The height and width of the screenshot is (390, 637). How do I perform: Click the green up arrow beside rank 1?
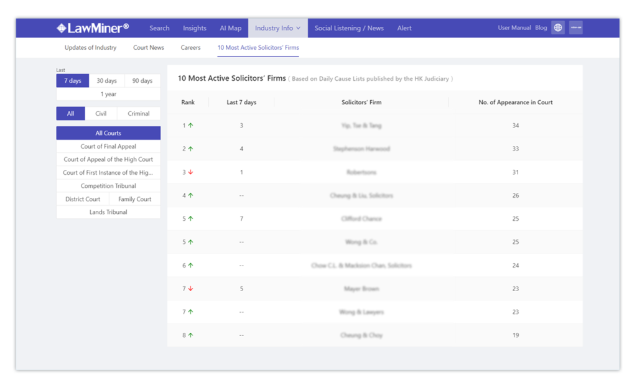(x=190, y=126)
